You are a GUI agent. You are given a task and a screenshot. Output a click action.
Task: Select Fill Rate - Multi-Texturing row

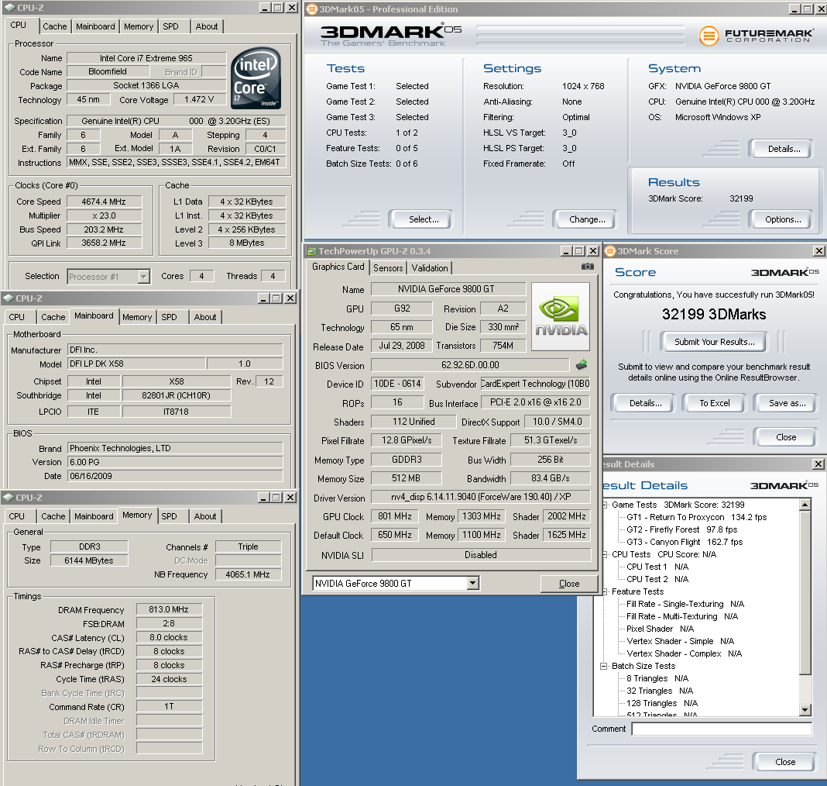pyautogui.click(x=681, y=616)
